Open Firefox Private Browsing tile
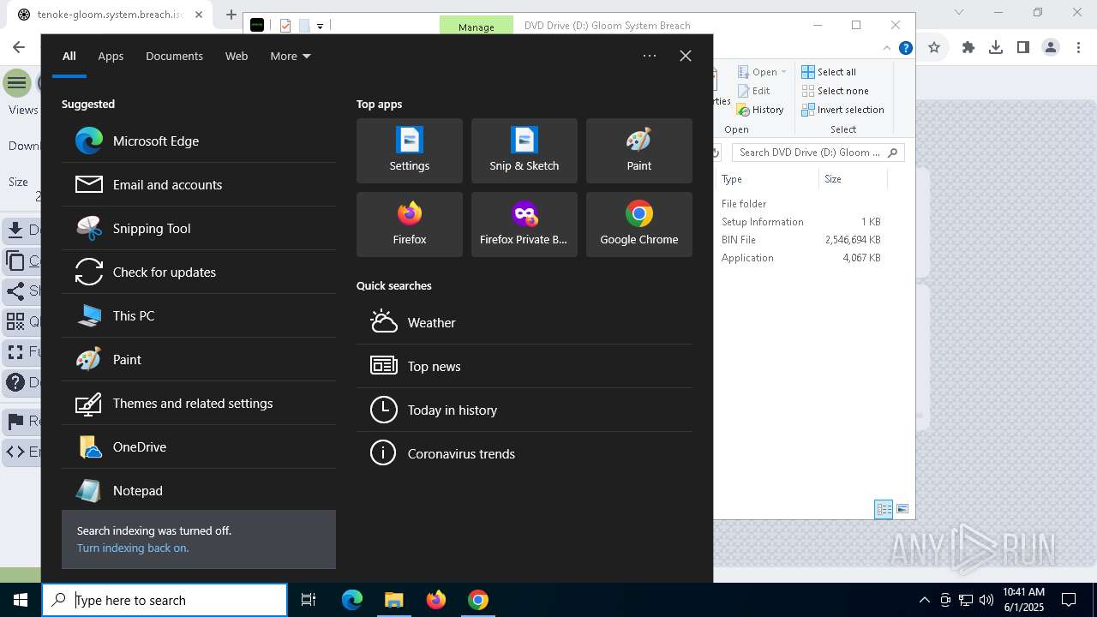The width and height of the screenshot is (1097, 617). point(525,225)
